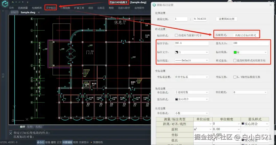Image resolution: width=276 pixels, height=145 pixels.
Task: Toggle 极轴 in status bar
Action: click(48, 142)
